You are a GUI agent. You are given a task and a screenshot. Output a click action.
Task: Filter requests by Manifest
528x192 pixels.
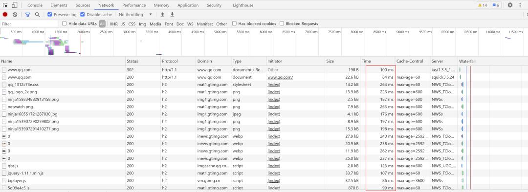coord(205,24)
